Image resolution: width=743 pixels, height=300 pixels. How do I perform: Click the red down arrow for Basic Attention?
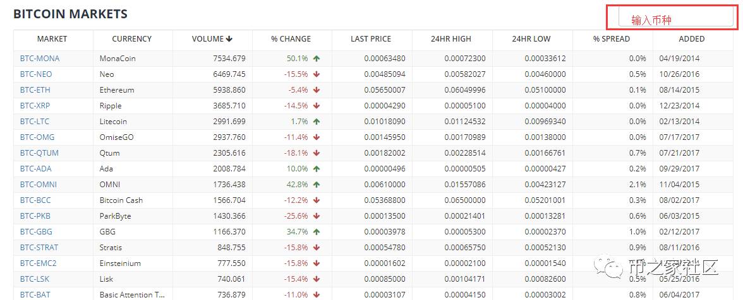coord(317,295)
